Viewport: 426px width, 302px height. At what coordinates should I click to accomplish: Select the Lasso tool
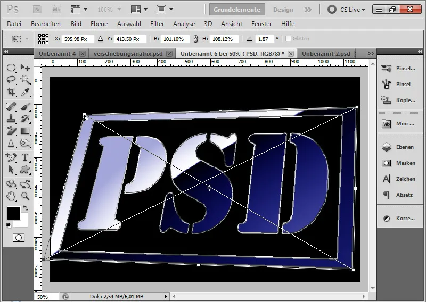[11, 80]
